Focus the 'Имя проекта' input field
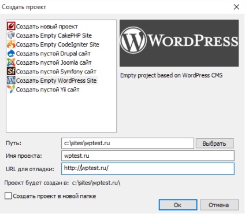This screenshot has width=245, height=214. 148,156
